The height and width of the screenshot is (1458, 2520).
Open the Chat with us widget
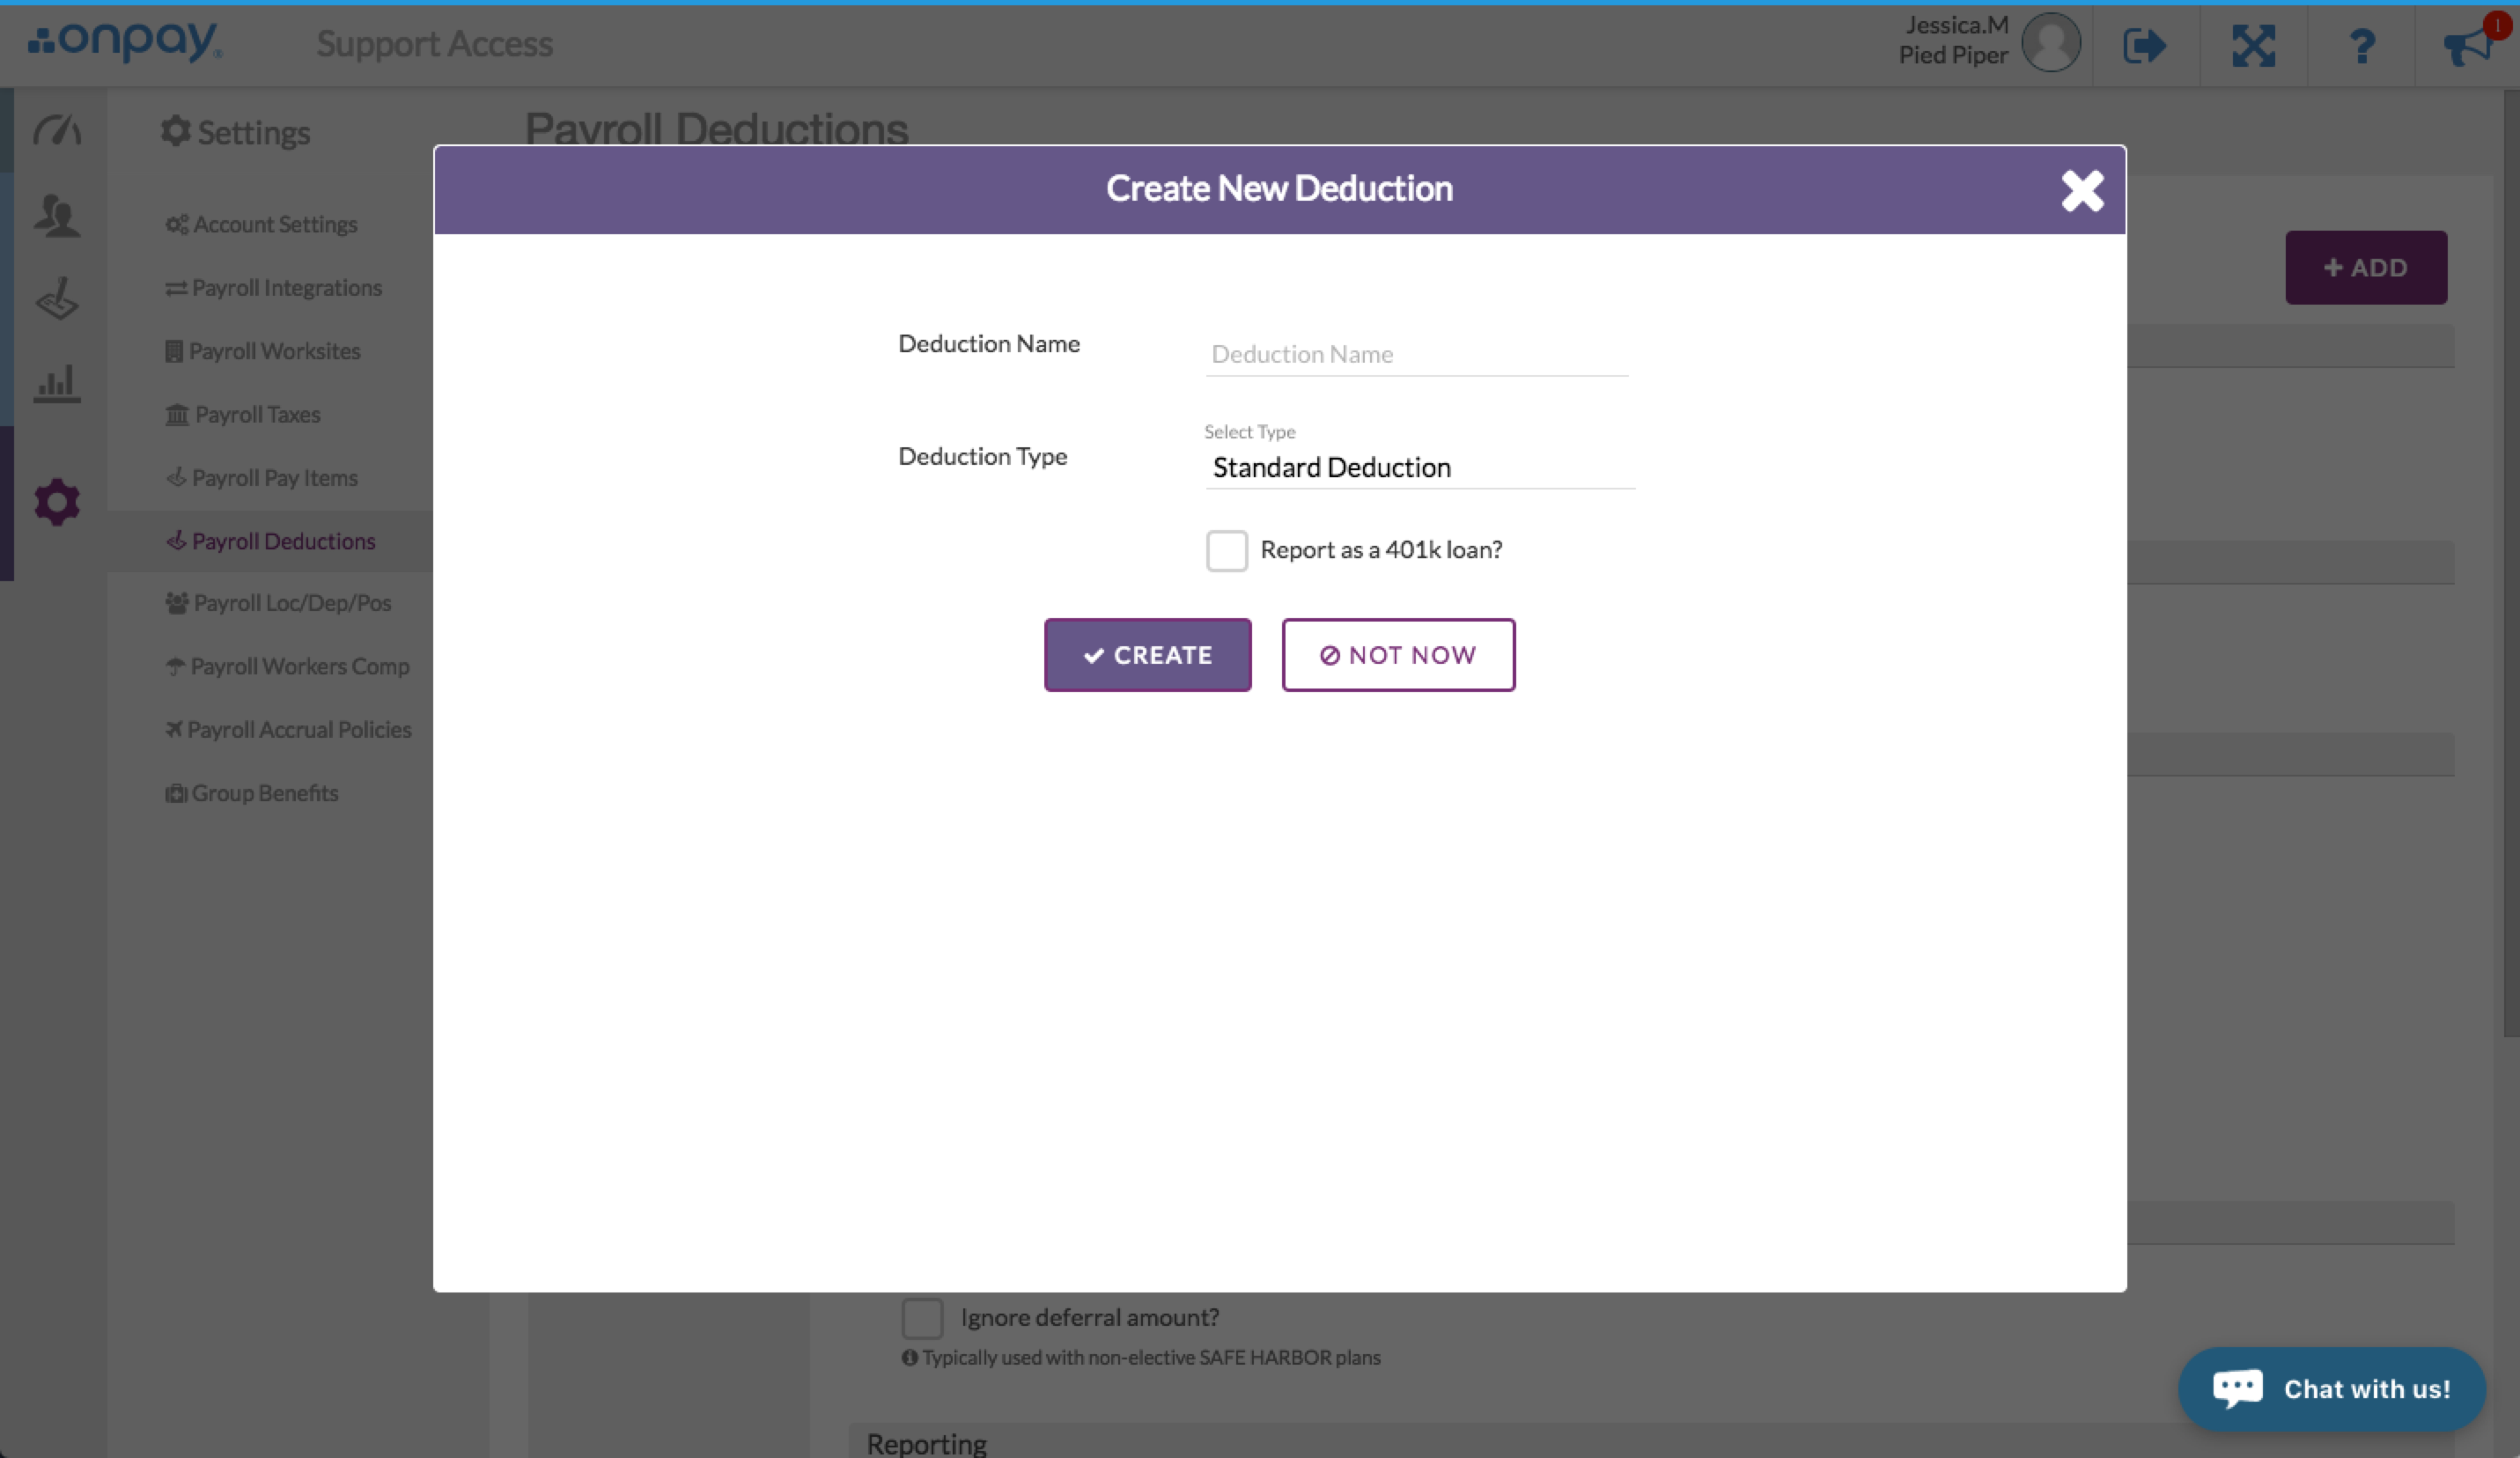click(2331, 1389)
